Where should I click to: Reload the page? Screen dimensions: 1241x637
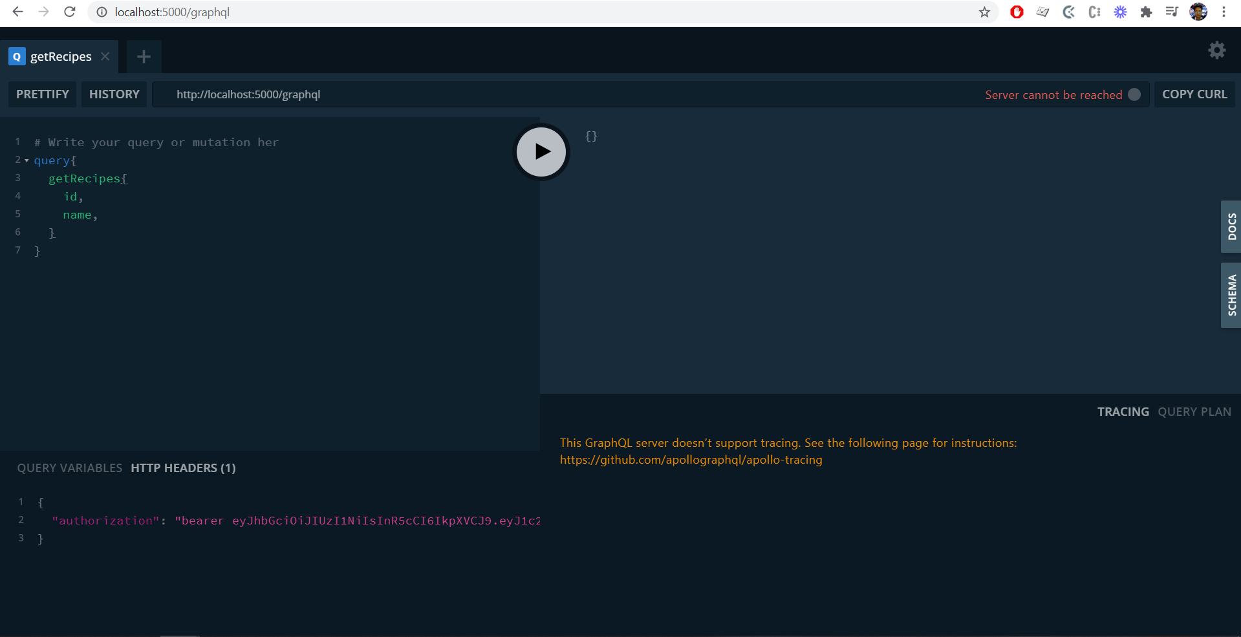coord(70,12)
